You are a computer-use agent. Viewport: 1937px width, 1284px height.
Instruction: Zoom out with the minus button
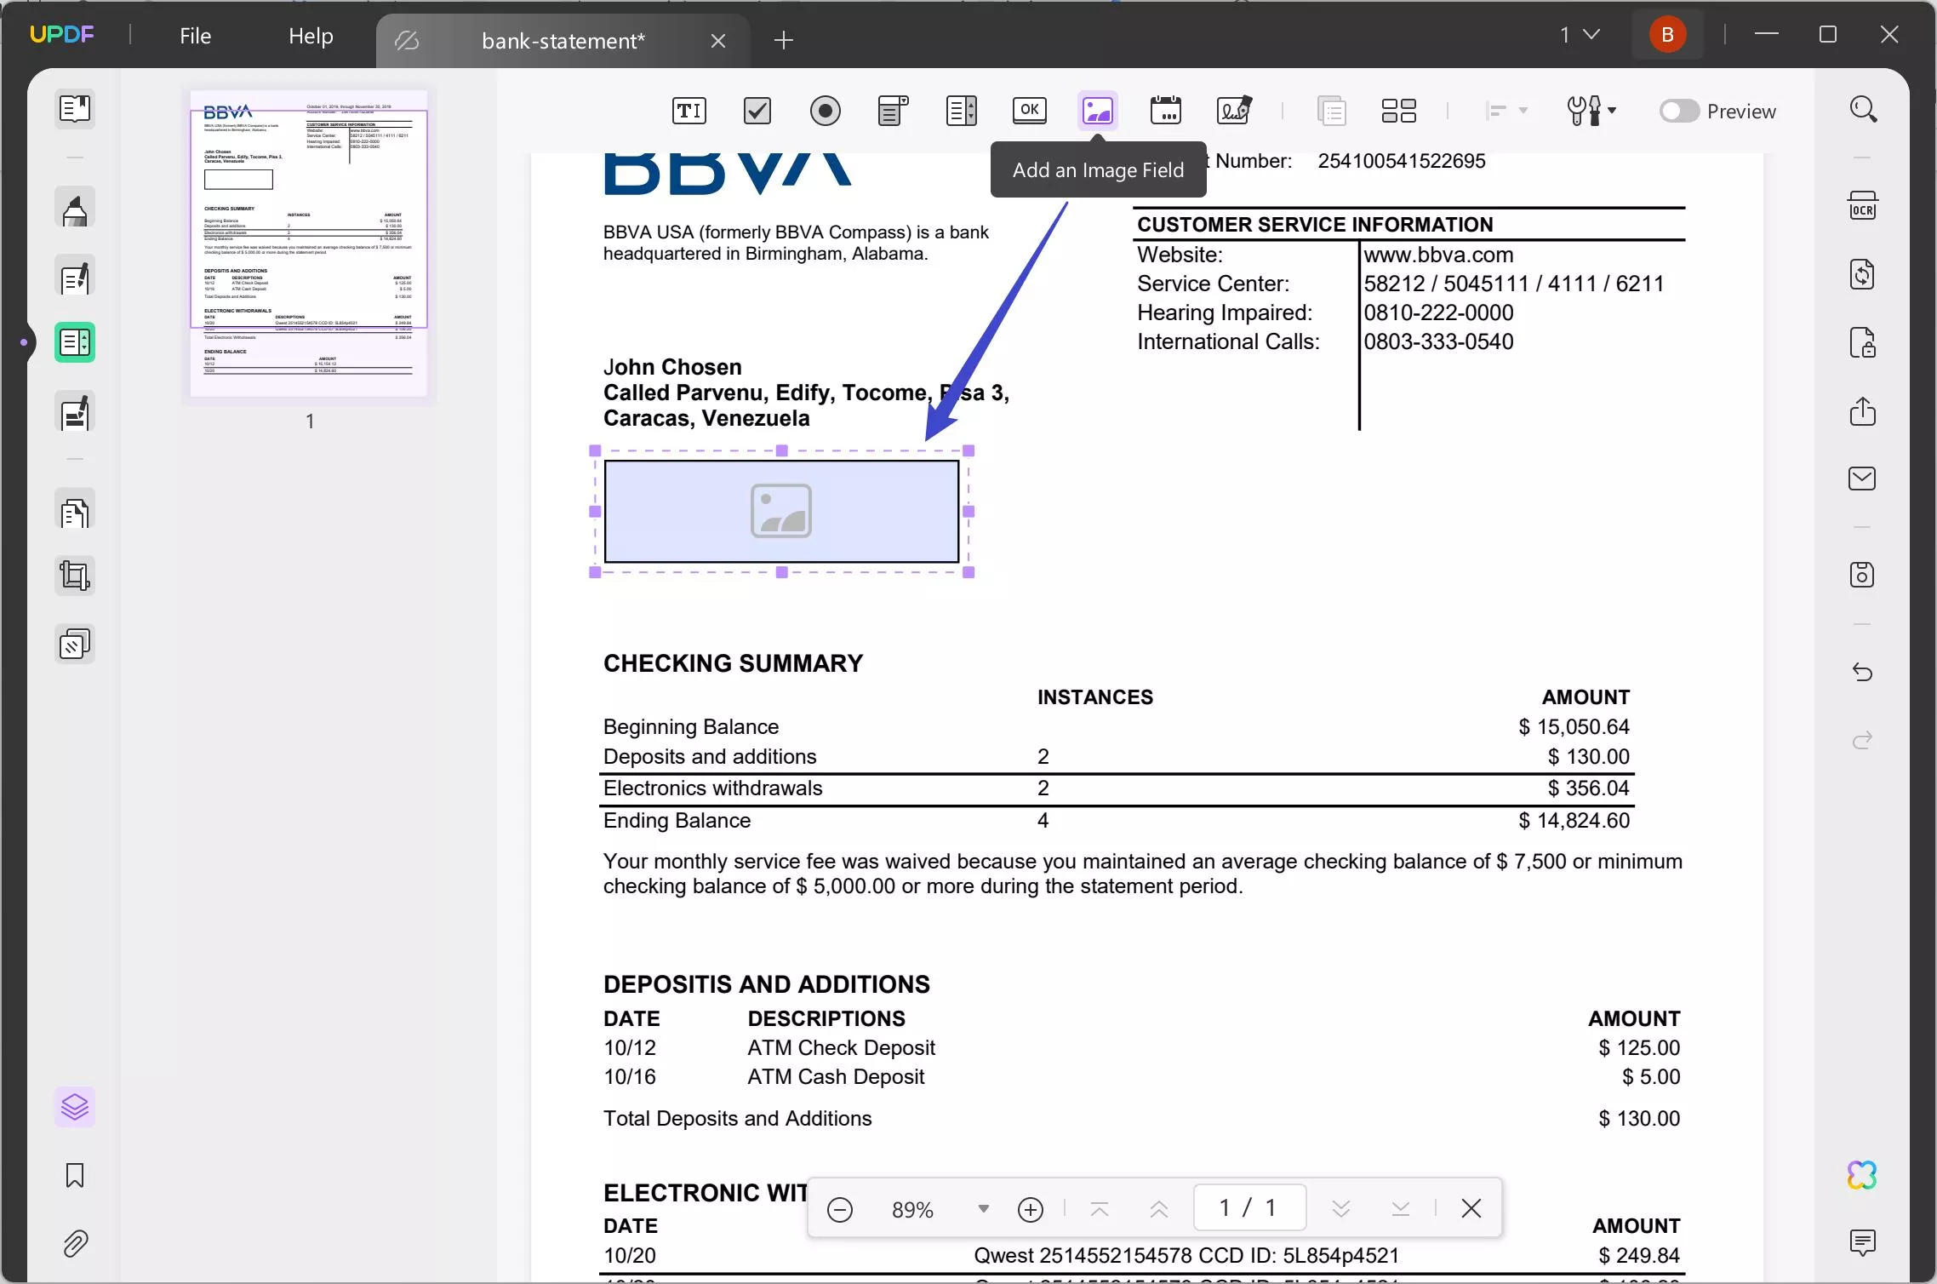839,1209
